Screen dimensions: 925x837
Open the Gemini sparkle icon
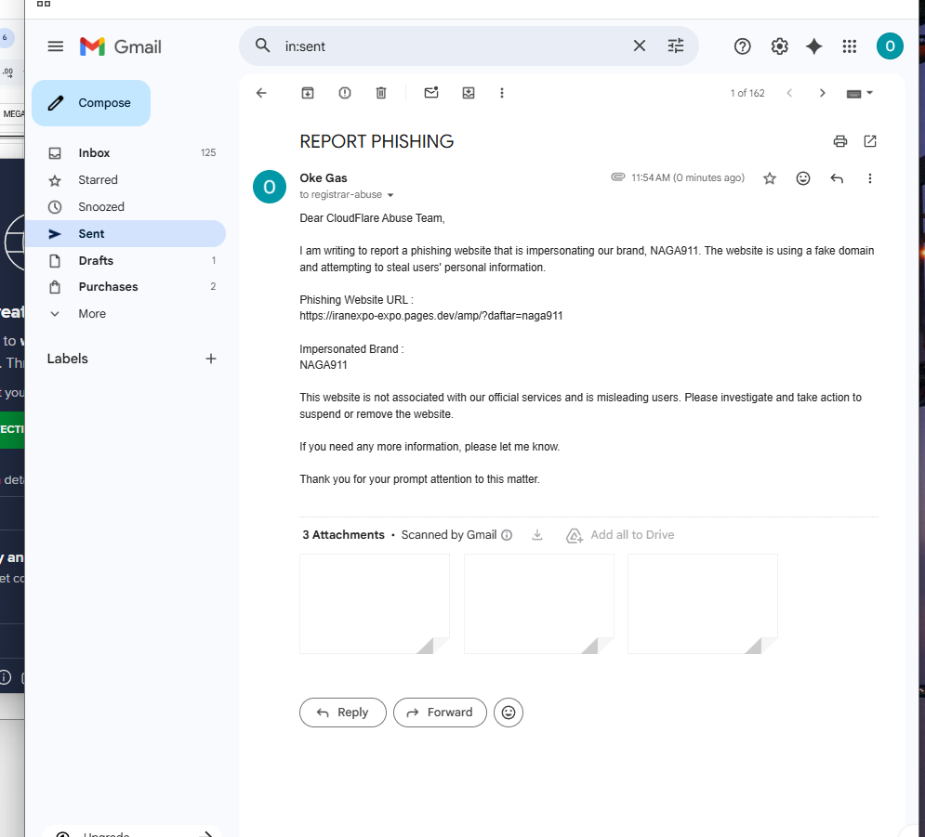(814, 46)
